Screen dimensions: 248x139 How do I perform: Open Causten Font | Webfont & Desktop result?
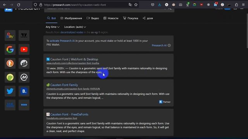74,59
